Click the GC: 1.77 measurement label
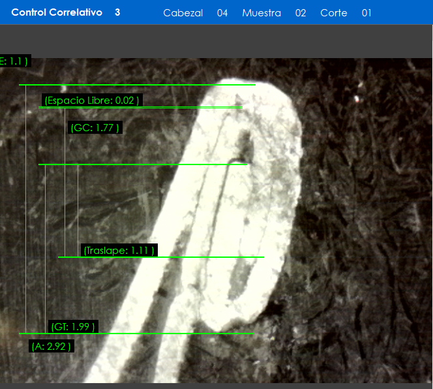Viewport: 433px width, 389px height. pyautogui.click(x=94, y=128)
